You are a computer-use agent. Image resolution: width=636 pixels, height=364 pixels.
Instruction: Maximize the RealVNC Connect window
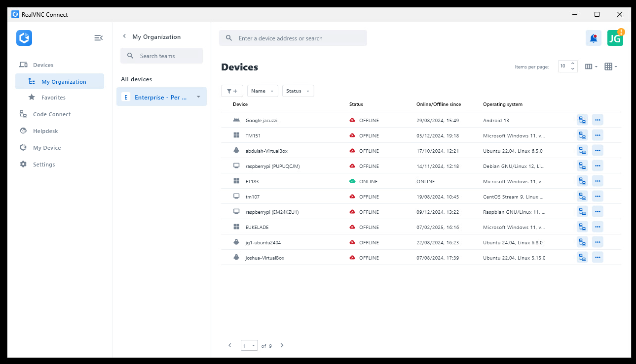[597, 14]
